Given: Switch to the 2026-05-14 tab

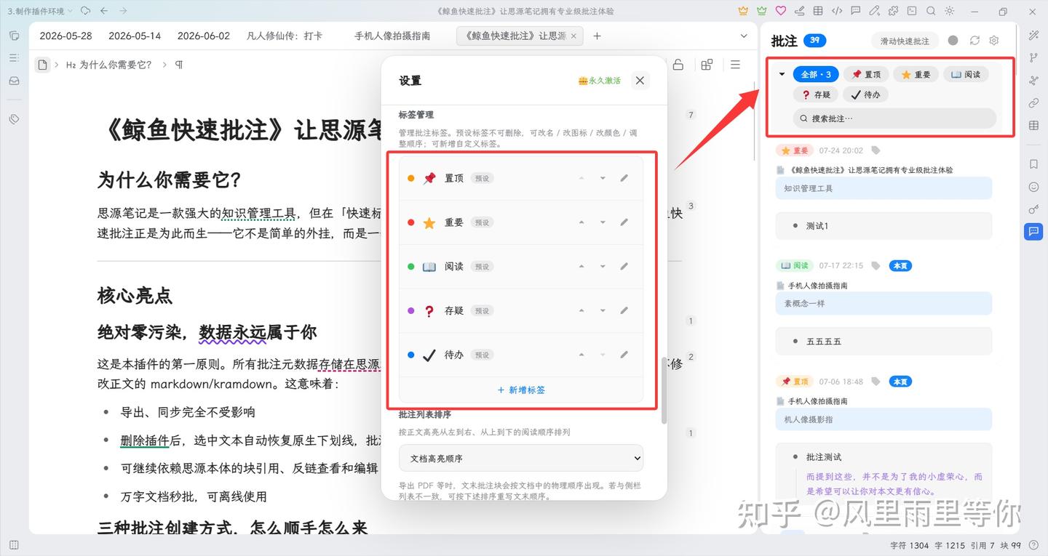Looking at the screenshot, I should (135, 36).
